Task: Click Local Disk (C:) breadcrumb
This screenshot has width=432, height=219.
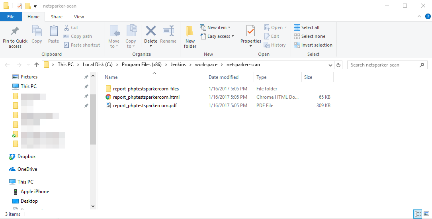Action: click(98, 65)
